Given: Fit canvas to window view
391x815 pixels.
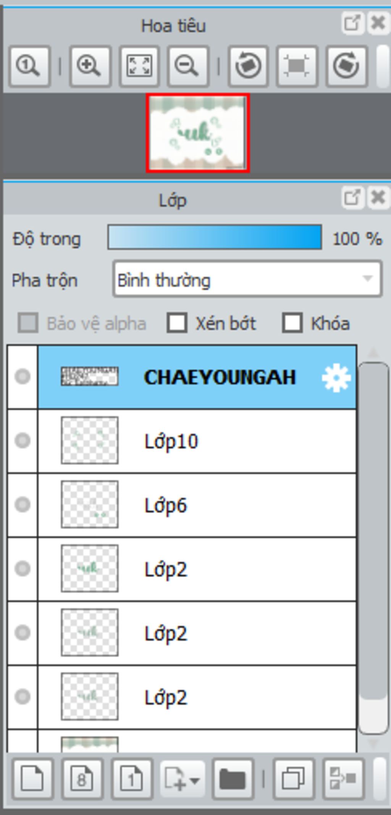Looking at the screenshot, I should click(139, 66).
